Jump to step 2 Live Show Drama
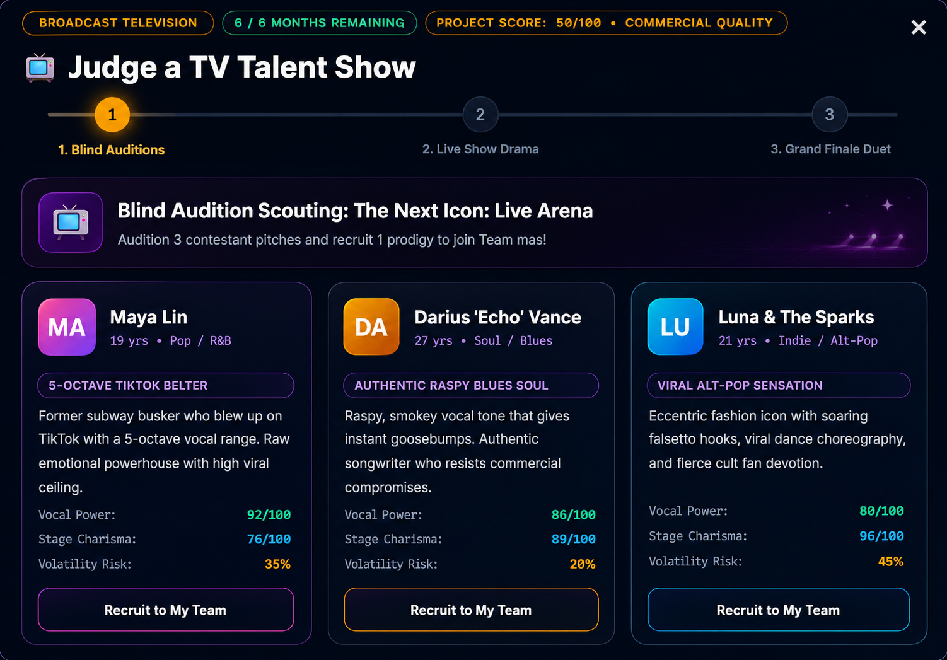 click(x=480, y=115)
